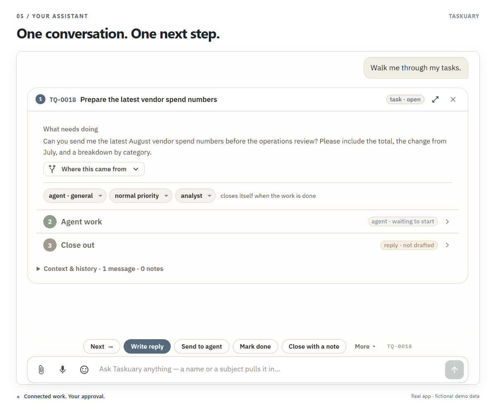Click the branch icon in Where this came from
496x416 pixels.
click(52, 169)
